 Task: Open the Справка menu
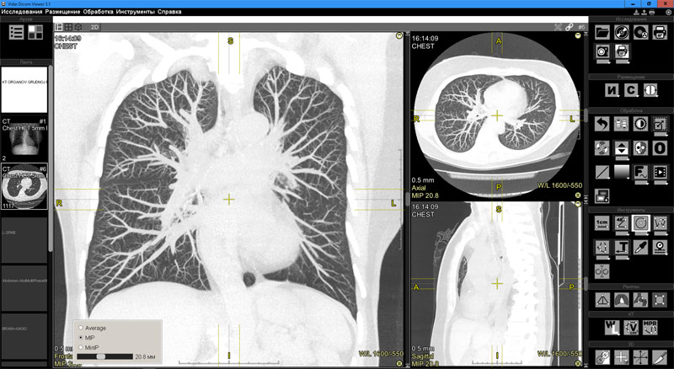coord(169,12)
